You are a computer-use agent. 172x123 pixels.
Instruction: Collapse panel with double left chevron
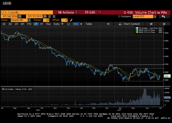[x=108, y=24]
